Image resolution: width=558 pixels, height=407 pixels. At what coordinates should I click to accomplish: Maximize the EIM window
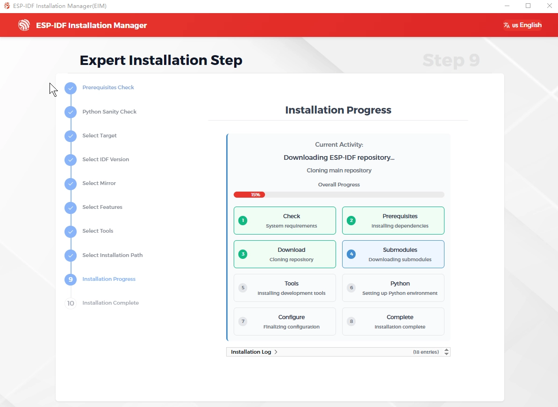coord(528,6)
